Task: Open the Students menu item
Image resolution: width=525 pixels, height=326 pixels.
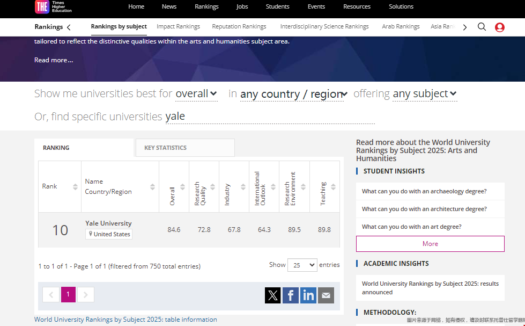Action: point(278,6)
